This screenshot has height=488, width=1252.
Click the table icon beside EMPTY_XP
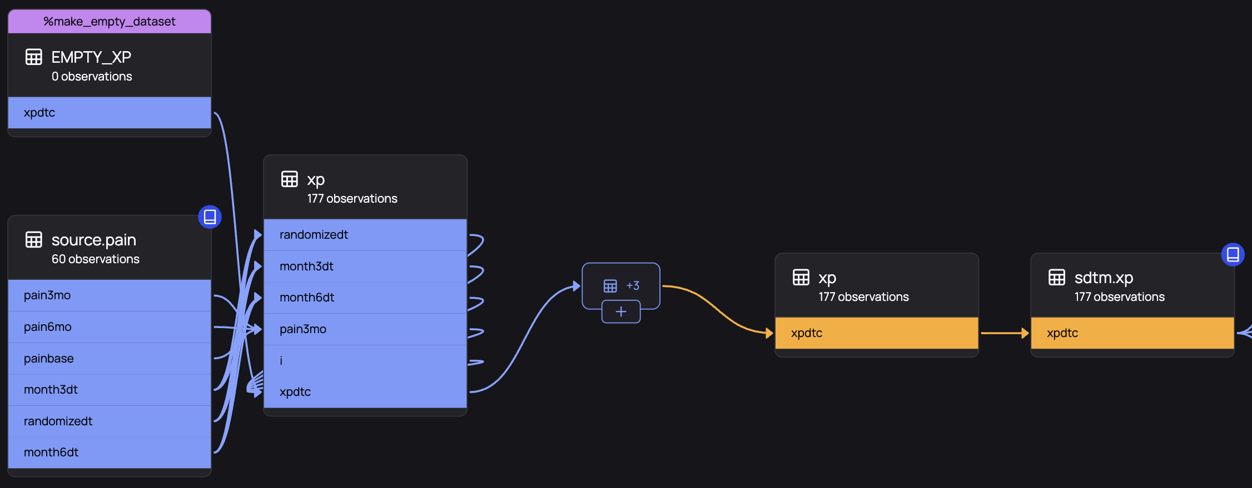click(x=34, y=57)
